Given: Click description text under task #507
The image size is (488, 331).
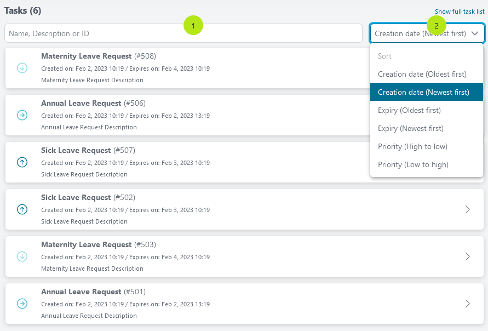Looking at the screenshot, I should (84, 174).
